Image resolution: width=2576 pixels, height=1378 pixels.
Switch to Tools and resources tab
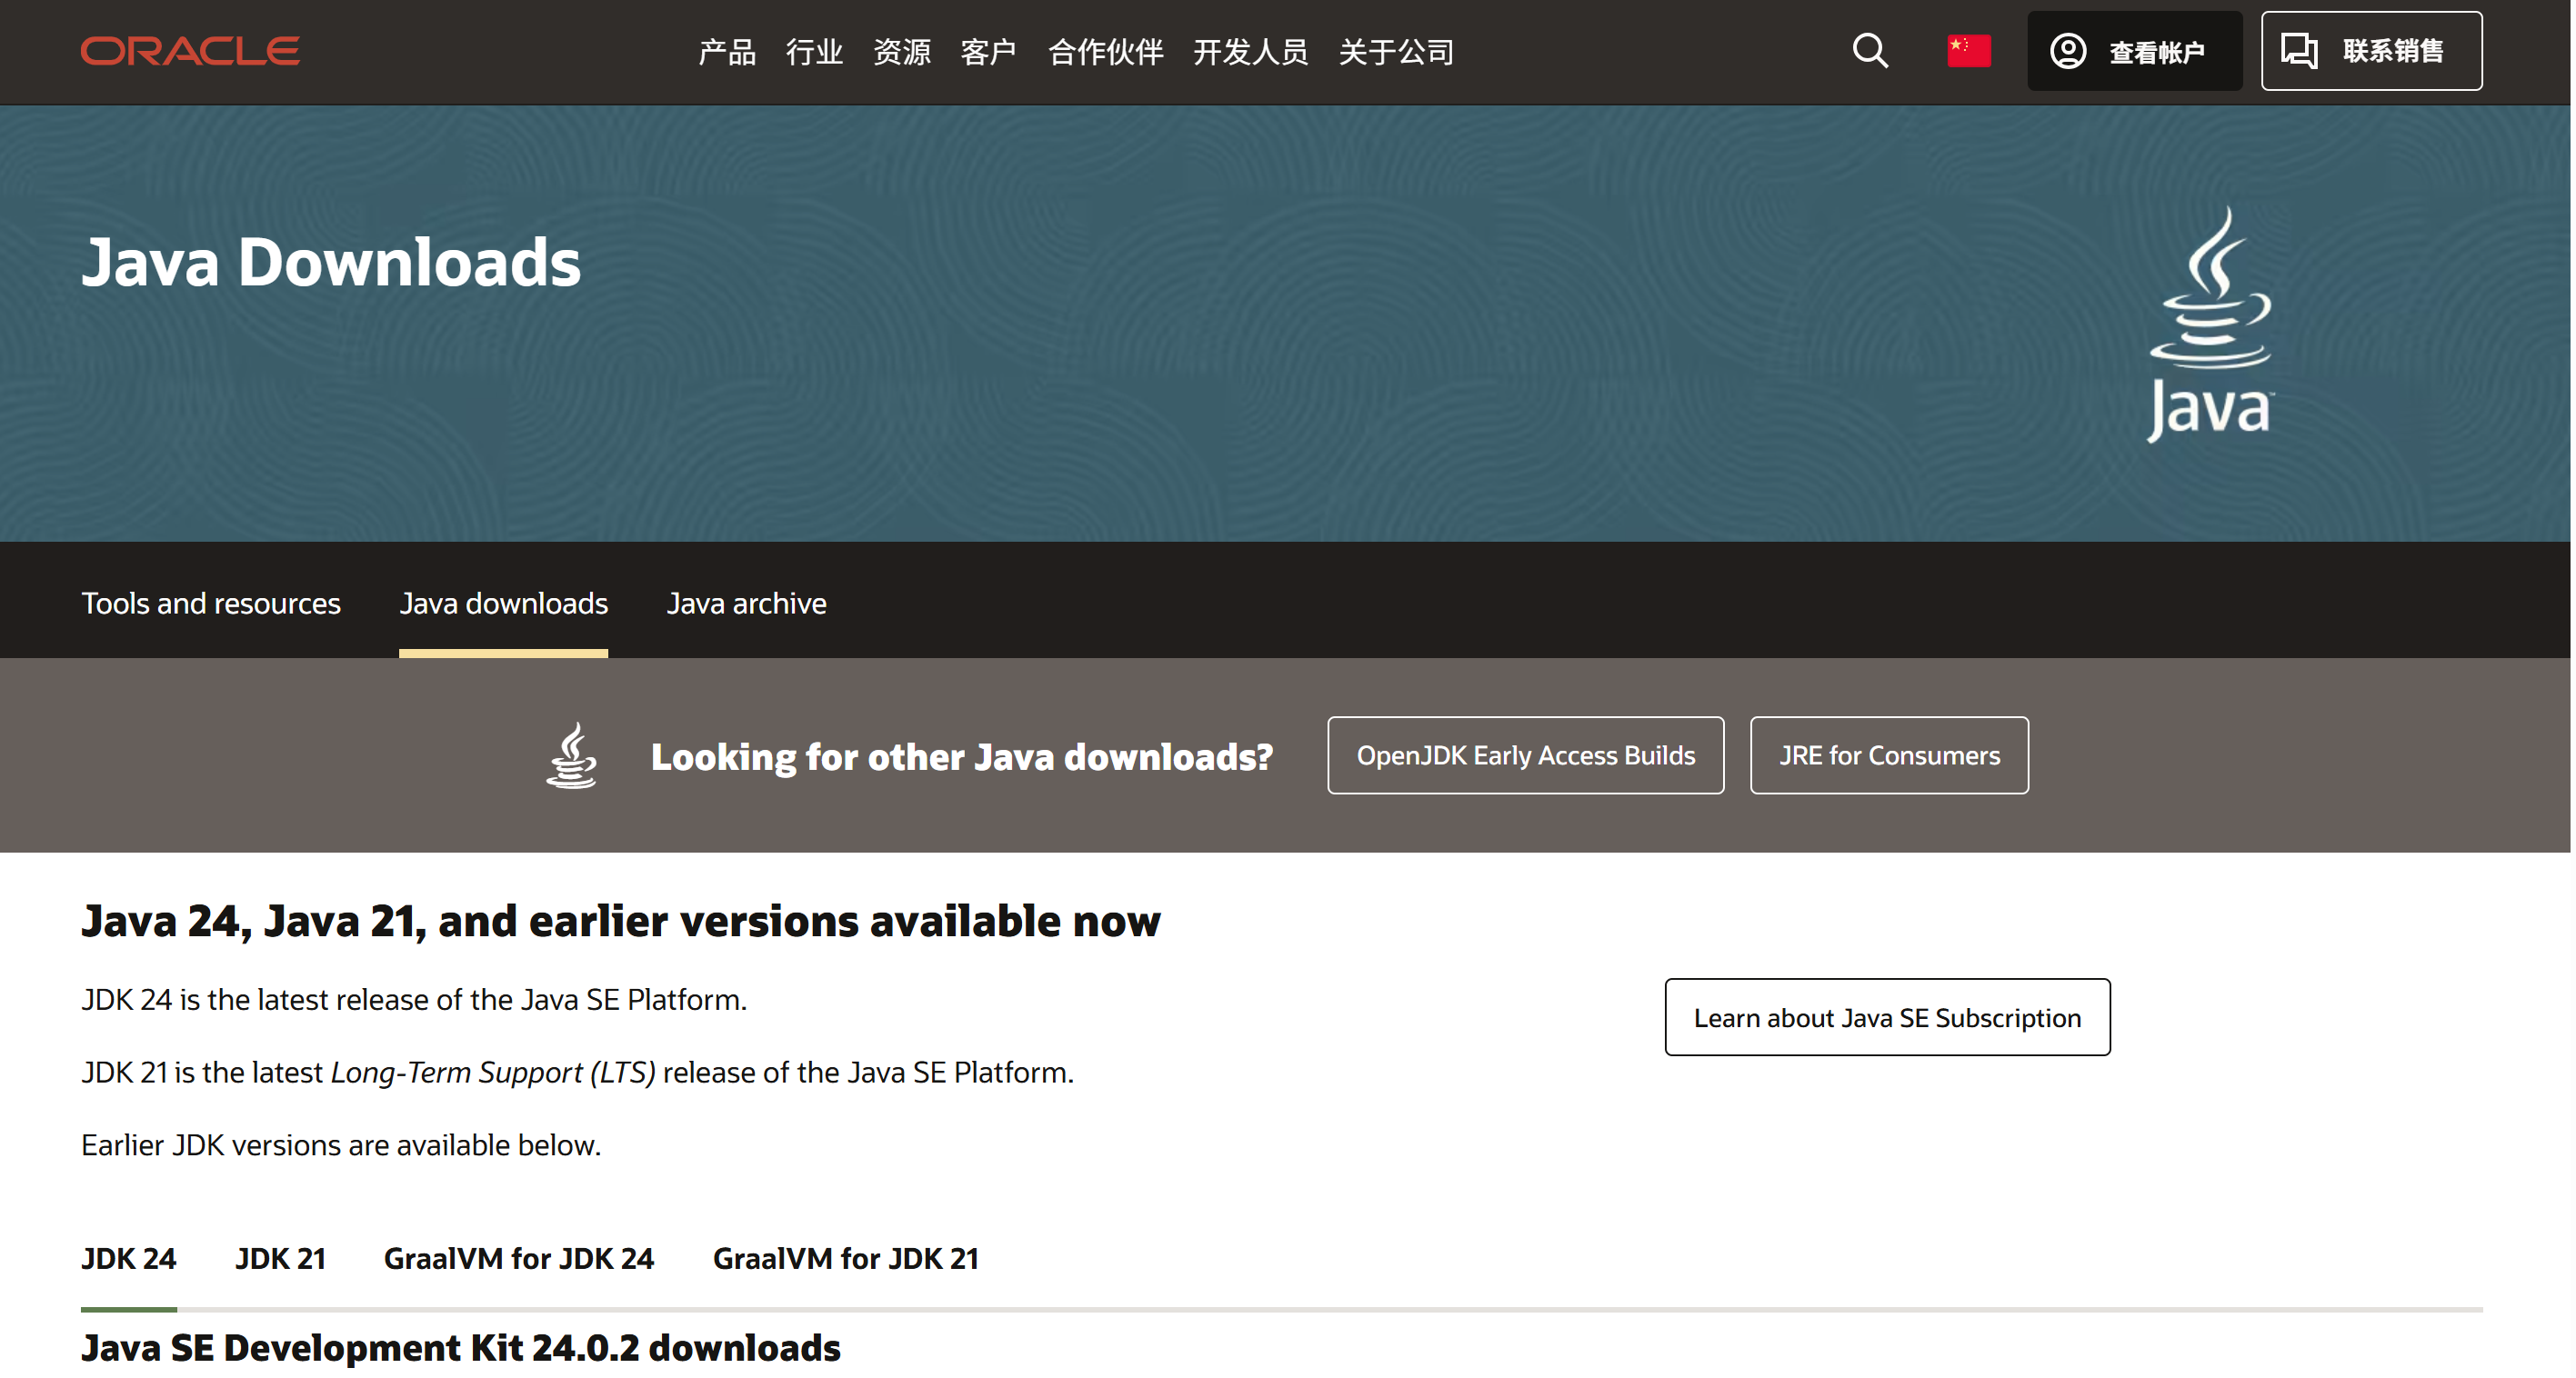click(x=211, y=603)
